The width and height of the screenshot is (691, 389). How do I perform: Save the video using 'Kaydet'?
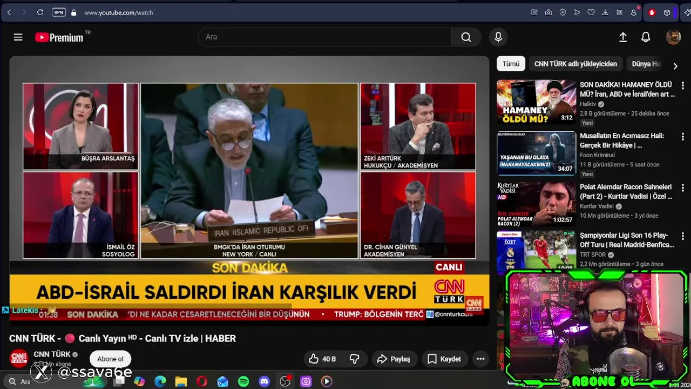pyautogui.click(x=444, y=359)
